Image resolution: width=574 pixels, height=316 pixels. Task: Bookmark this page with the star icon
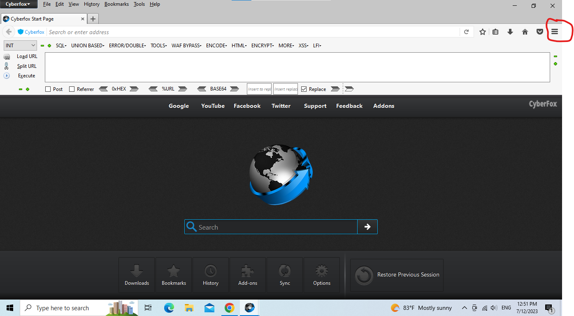483,32
